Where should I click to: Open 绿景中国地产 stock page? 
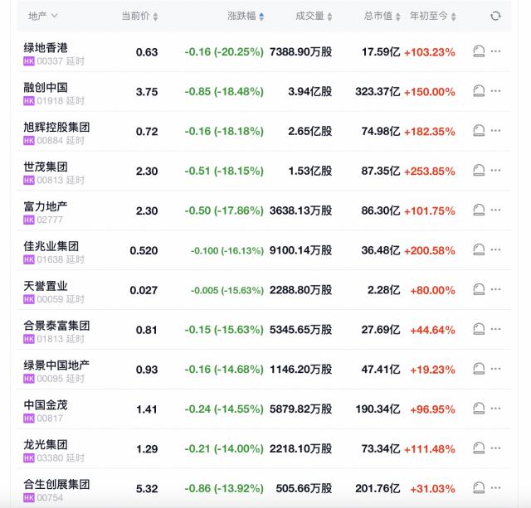tap(56, 365)
